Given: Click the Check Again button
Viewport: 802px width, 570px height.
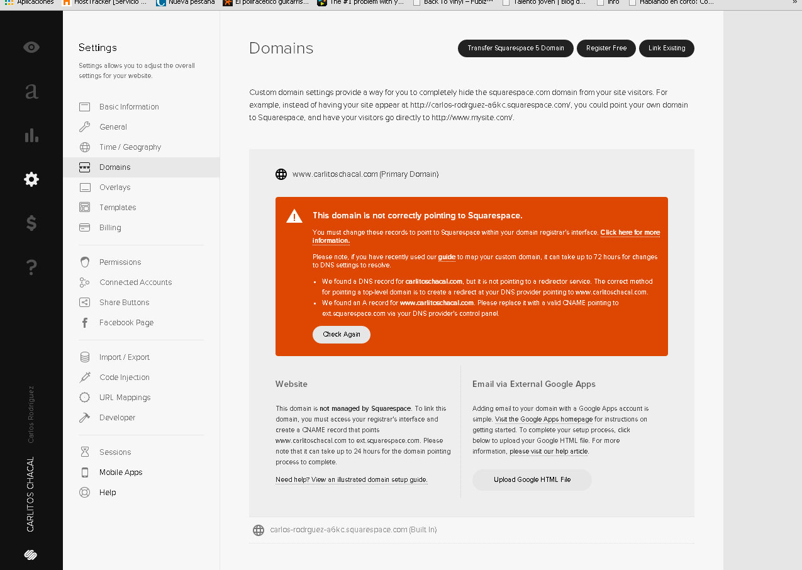Looking at the screenshot, I should coord(342,335).
